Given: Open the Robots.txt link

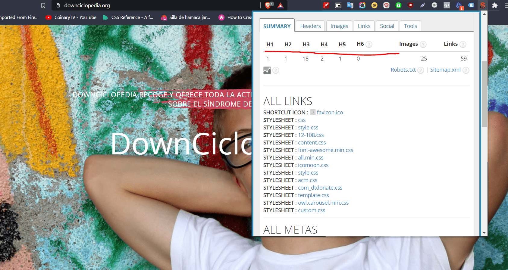Looking at the screenshot, I should pos(403,70).
